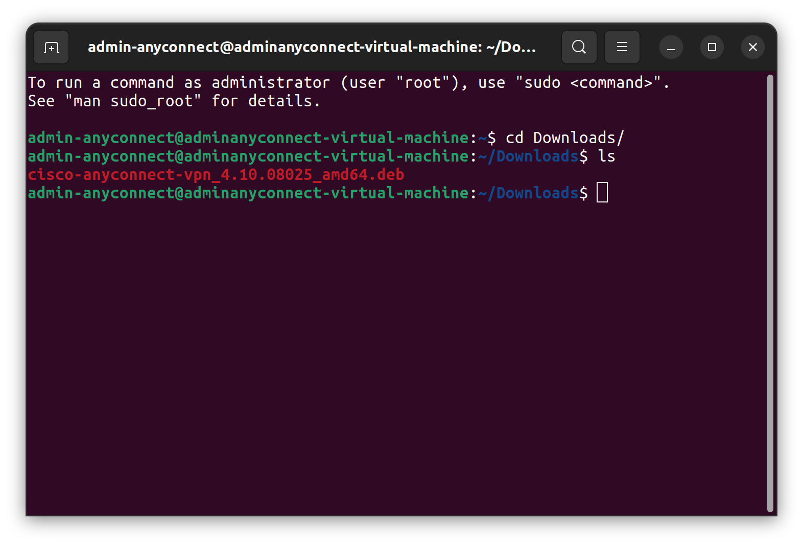Open a new terminal tab

tap(51, 47)
